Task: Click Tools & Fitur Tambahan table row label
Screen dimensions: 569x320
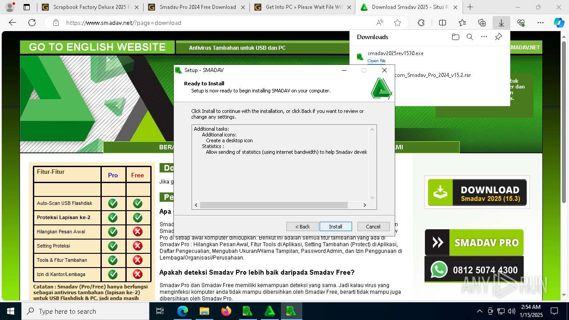Action: [62, 260]
